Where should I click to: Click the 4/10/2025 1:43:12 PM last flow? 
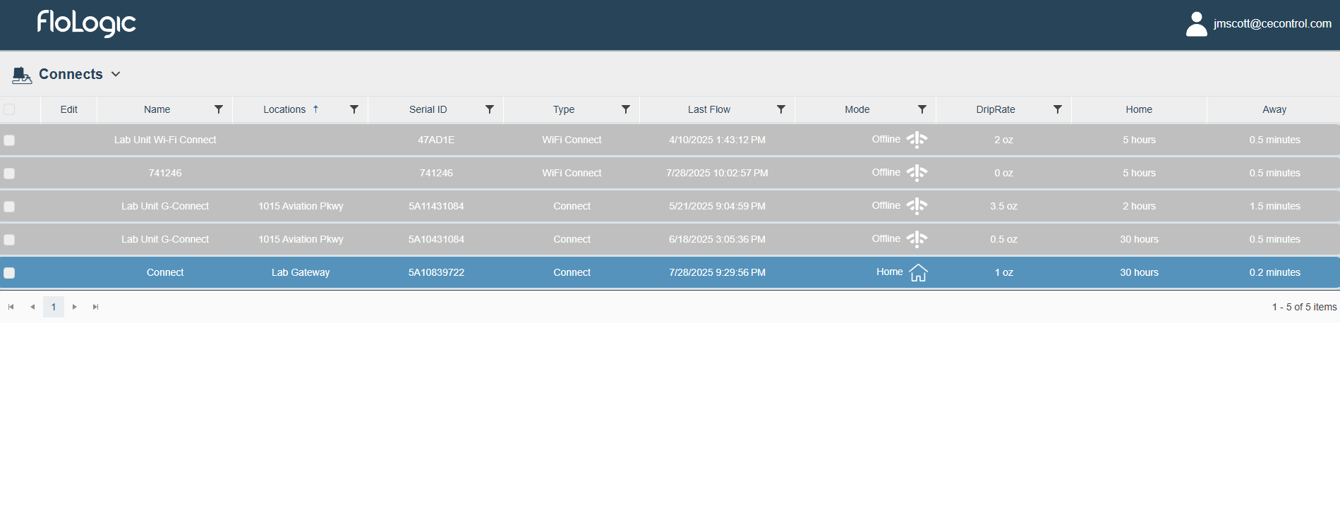[x=717, y=140]
